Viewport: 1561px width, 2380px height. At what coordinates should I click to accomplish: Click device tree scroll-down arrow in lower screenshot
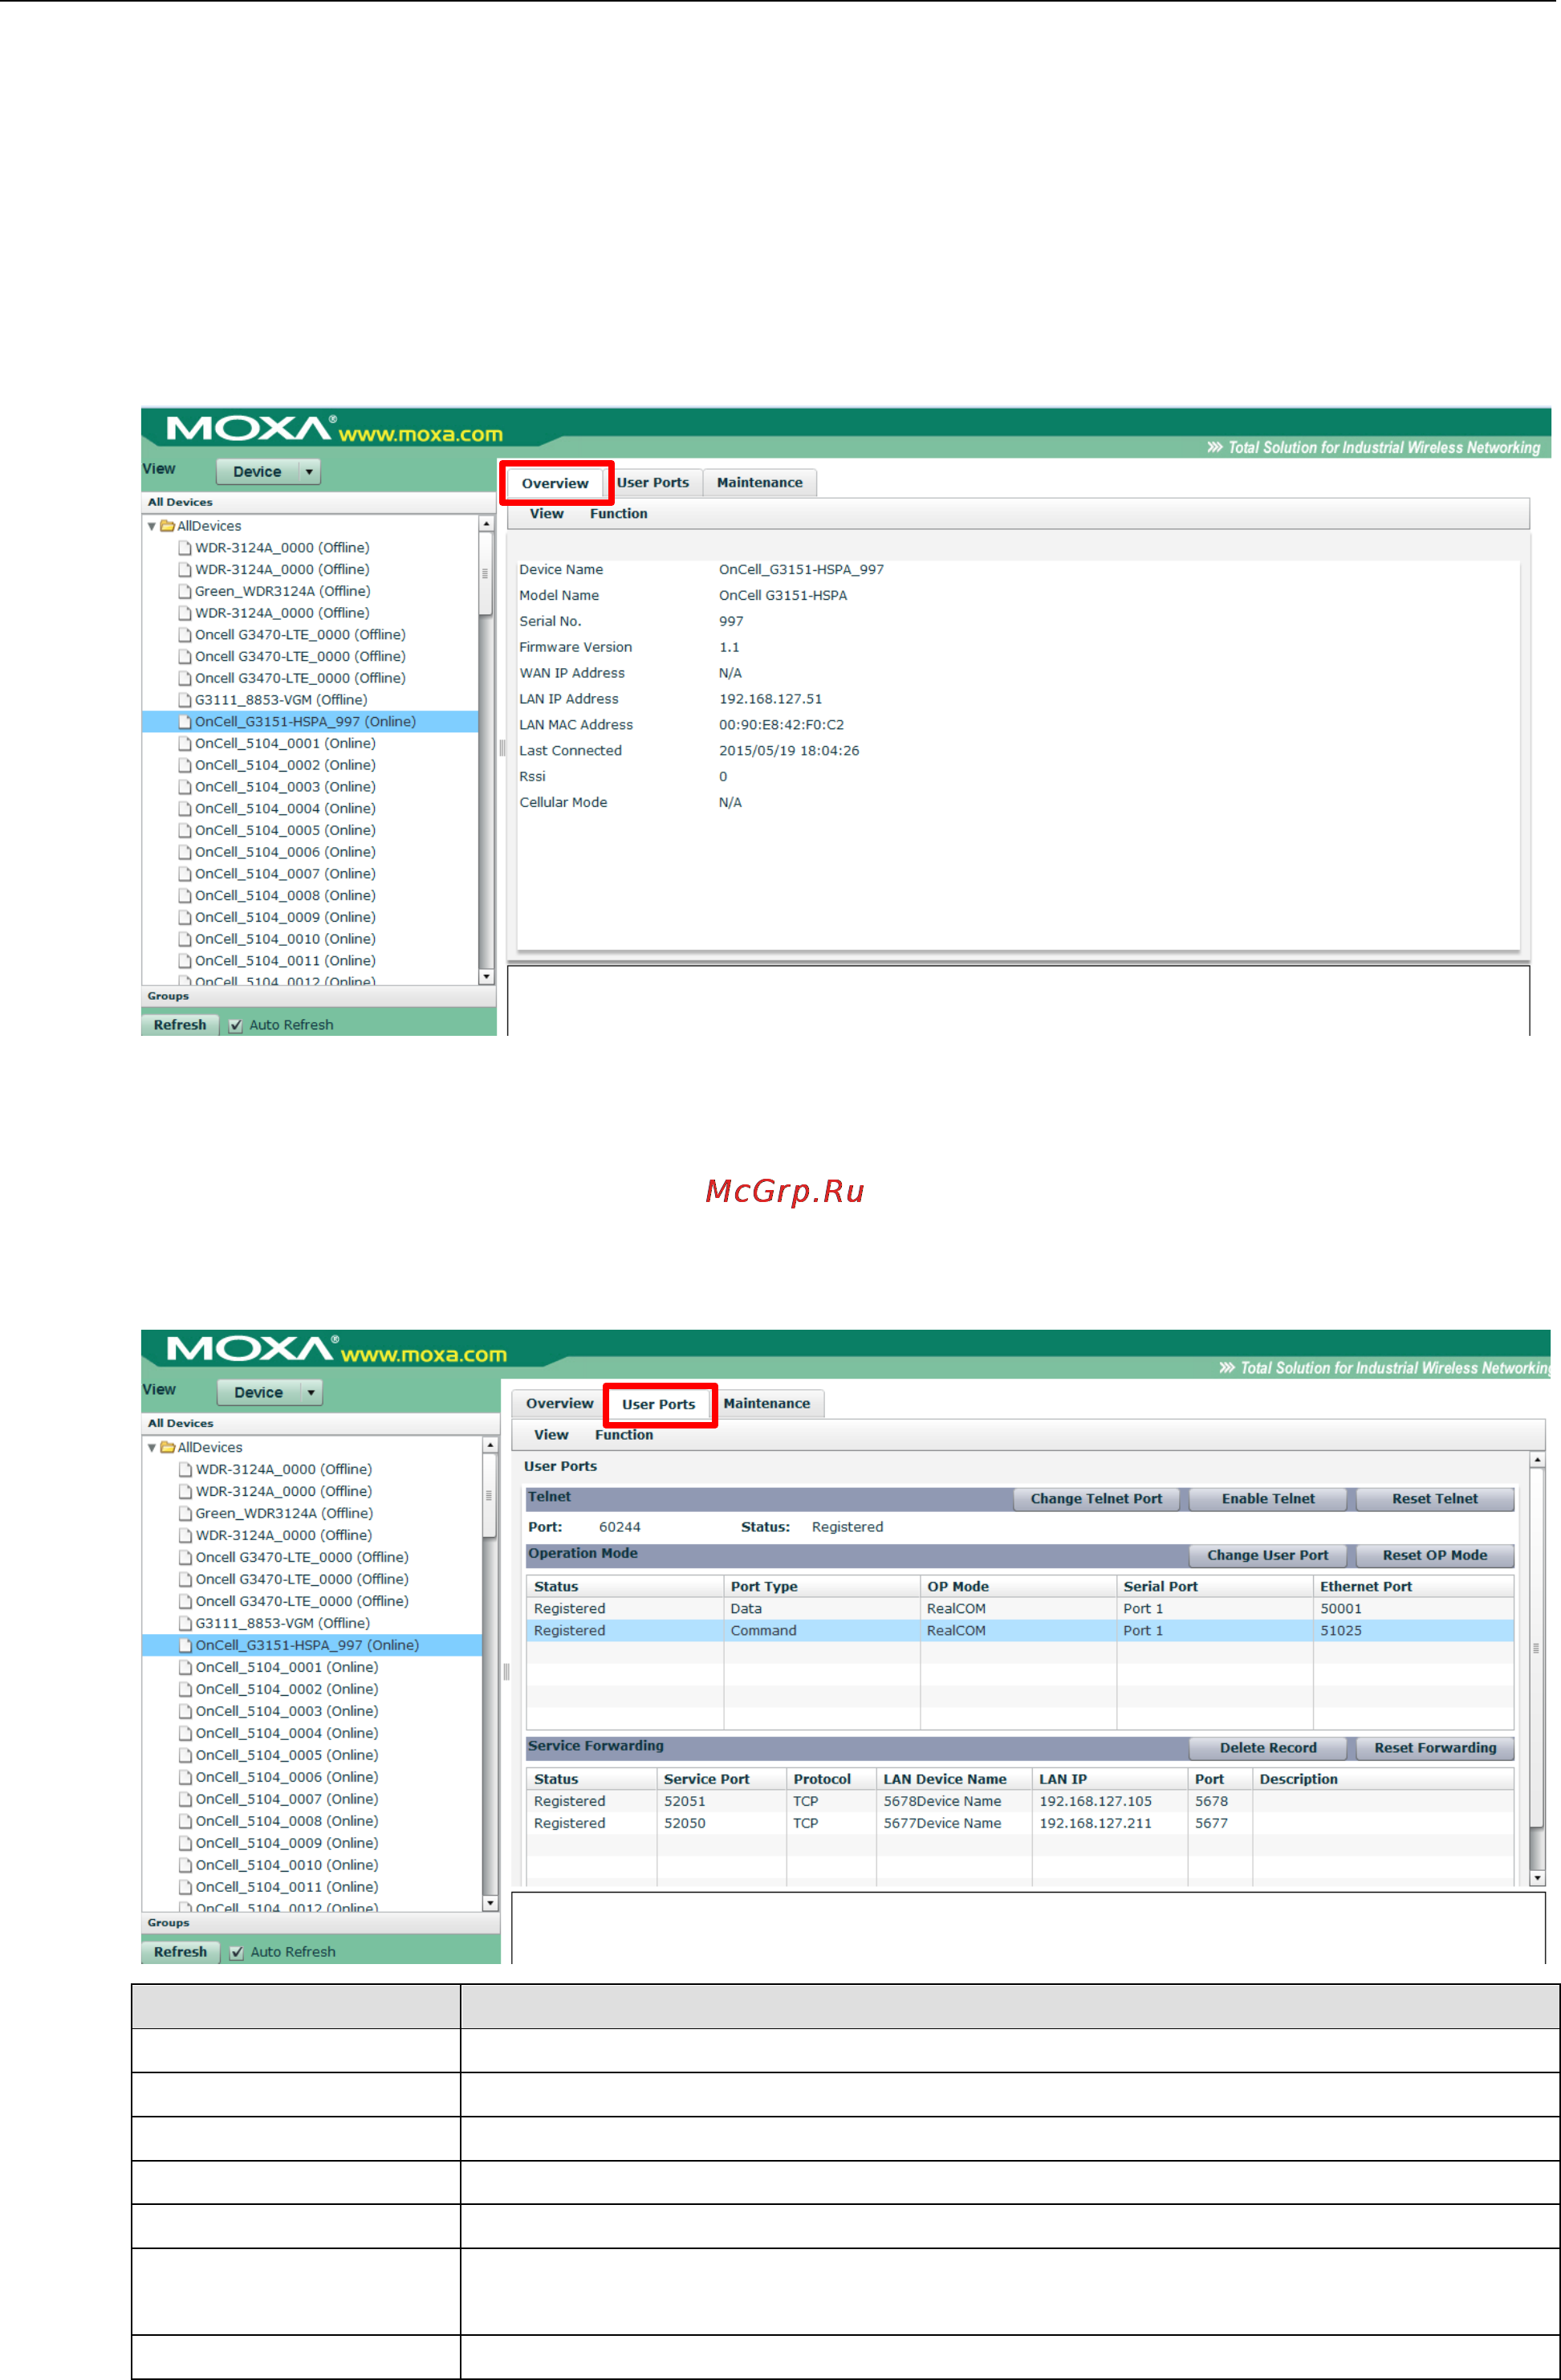click(490, 1903)
